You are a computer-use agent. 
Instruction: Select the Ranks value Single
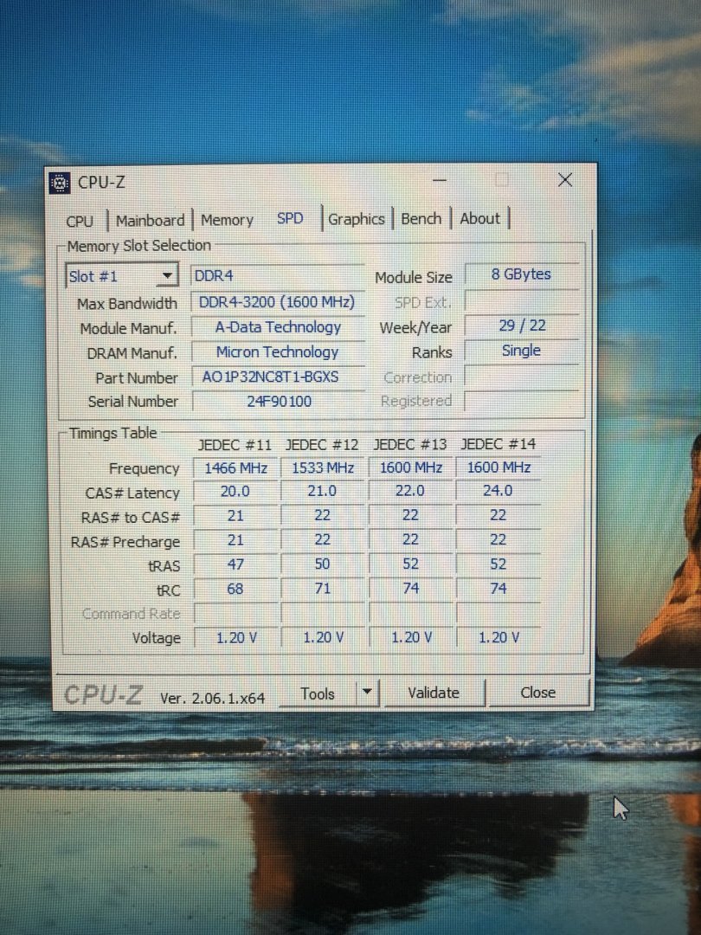[522, 351]
